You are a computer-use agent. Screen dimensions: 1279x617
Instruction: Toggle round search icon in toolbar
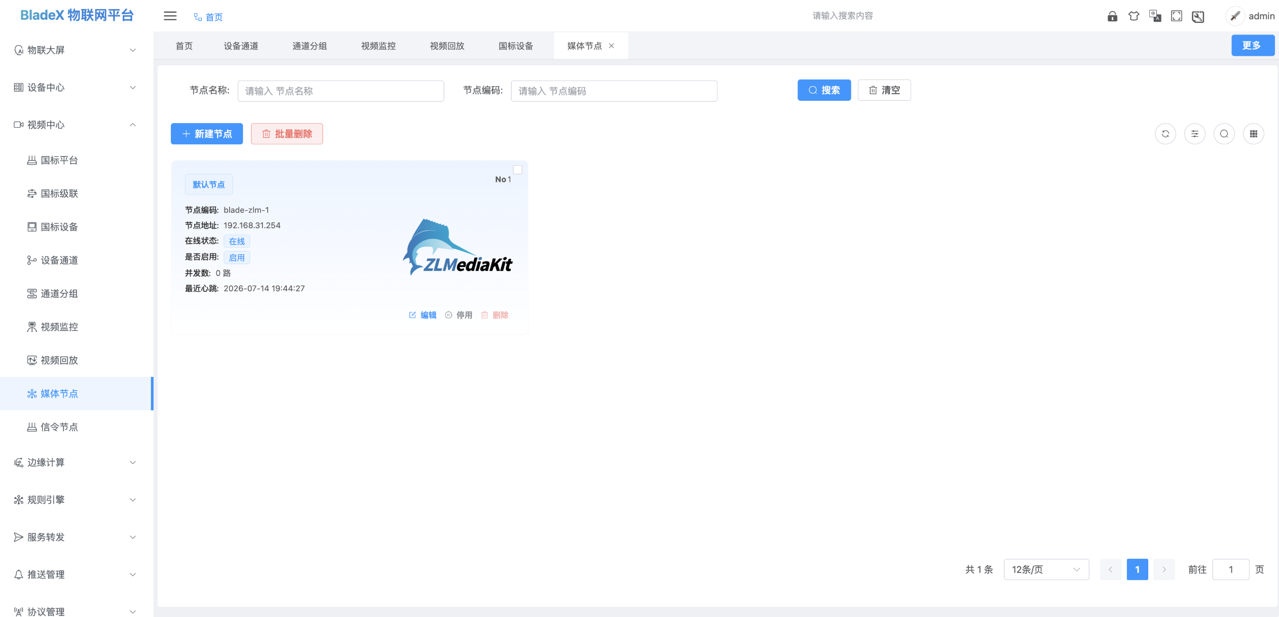pos(1224,134)
